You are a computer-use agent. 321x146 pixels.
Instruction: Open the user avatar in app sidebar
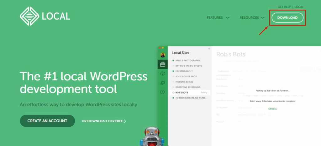coord(163,55)
